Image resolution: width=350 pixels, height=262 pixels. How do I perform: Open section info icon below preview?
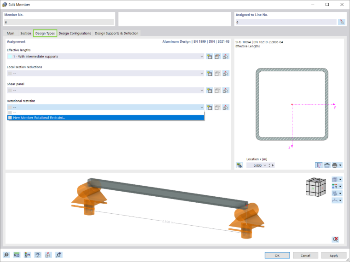pos(239,165)
